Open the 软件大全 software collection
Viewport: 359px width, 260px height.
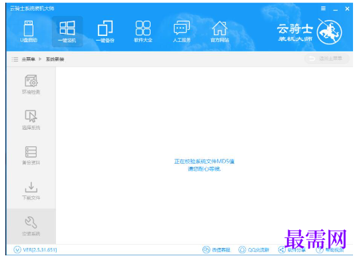[x=143, y=31]
